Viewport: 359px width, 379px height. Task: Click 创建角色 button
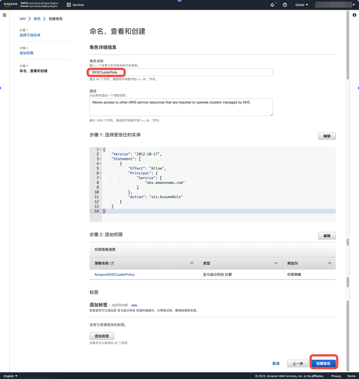323,363
